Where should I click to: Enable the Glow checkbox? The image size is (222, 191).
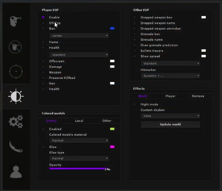[43, 147]
